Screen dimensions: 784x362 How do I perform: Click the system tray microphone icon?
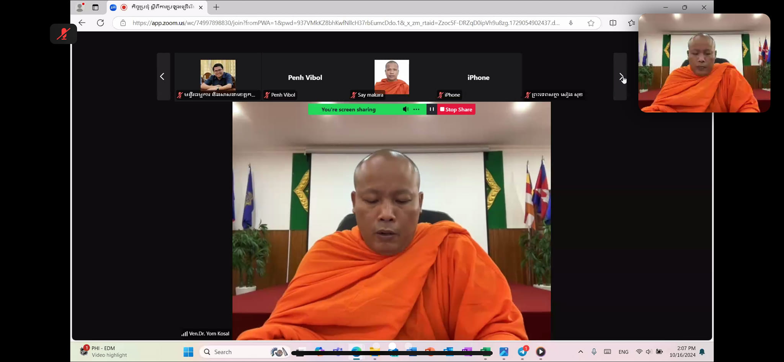(594, 352)
